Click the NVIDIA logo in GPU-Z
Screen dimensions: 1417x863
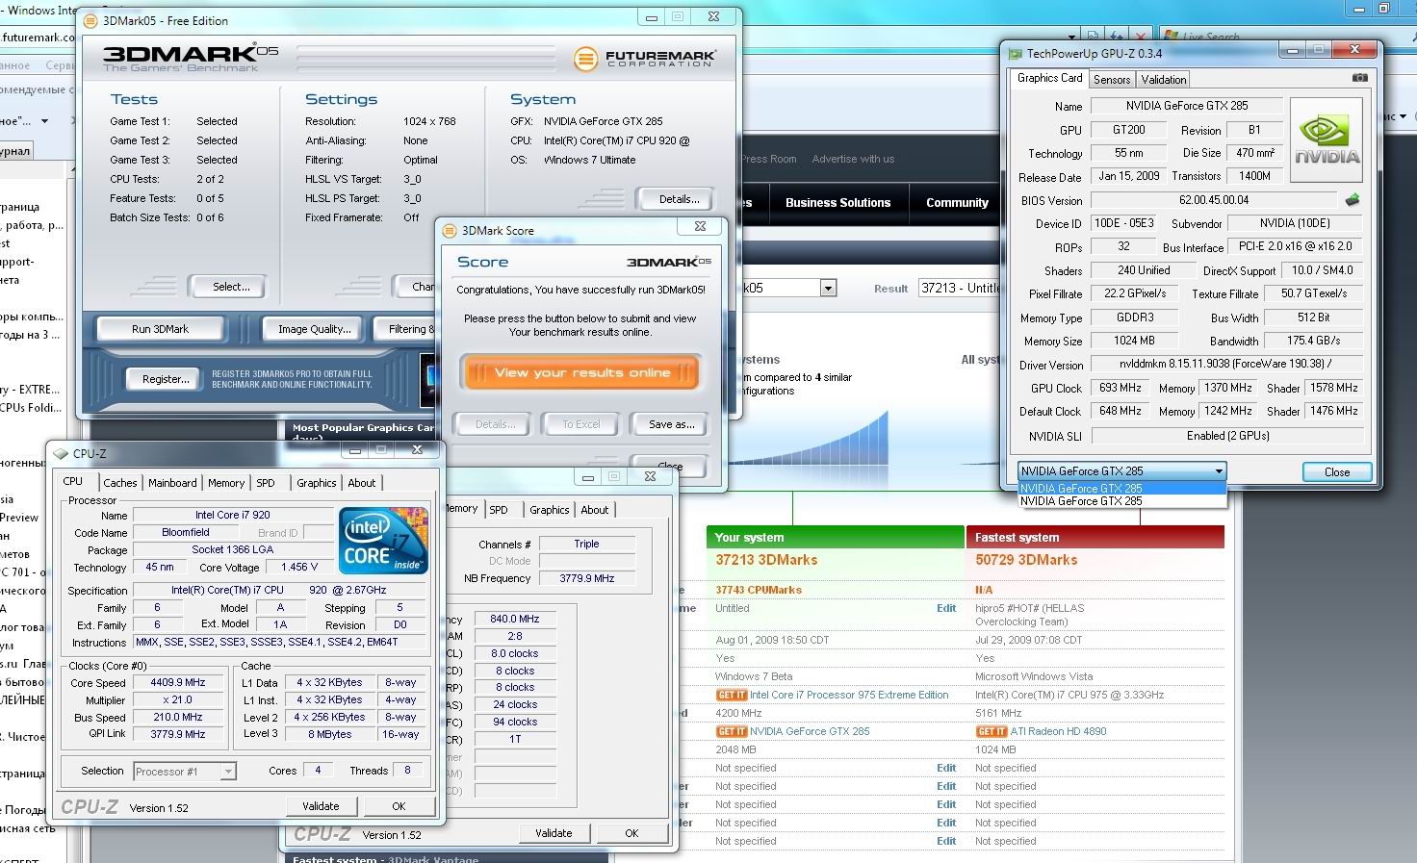(1327, 140)
